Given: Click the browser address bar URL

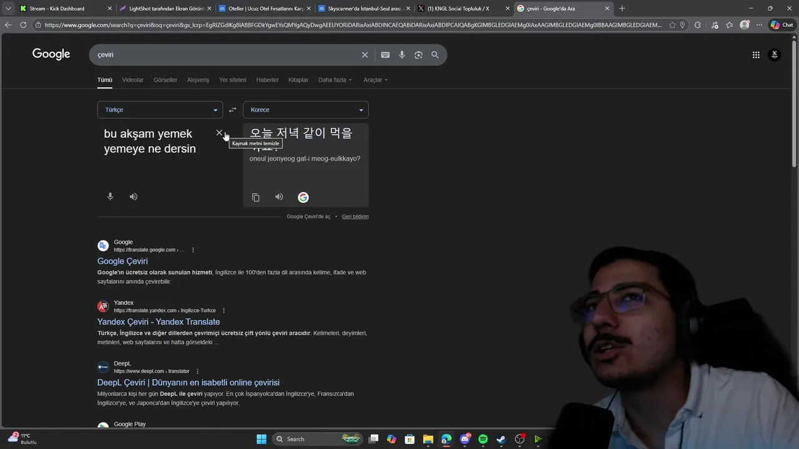Looking at the screenshot, I should pyautogui.click(x=353, y=25).
